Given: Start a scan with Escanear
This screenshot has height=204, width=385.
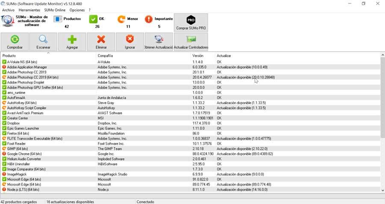Looking at the screenshot, I should click(43, 41).
